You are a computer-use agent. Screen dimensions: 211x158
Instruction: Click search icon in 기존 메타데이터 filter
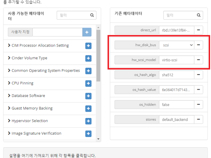[199, 15]
